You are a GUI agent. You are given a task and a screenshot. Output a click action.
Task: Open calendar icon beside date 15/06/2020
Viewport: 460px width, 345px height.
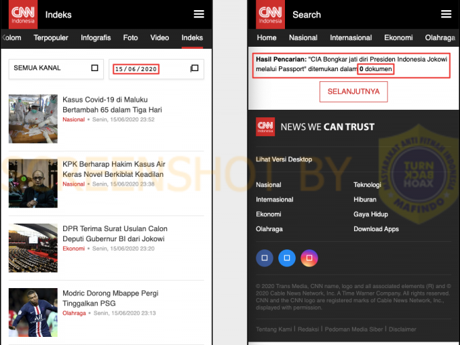coord(194,68)
